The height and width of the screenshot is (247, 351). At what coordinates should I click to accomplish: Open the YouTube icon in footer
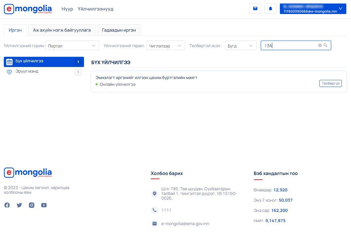click(44, 205)
